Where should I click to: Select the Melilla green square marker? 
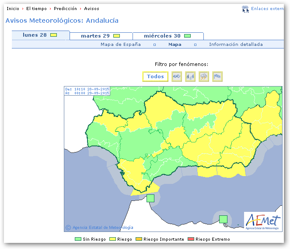point(223,219)
